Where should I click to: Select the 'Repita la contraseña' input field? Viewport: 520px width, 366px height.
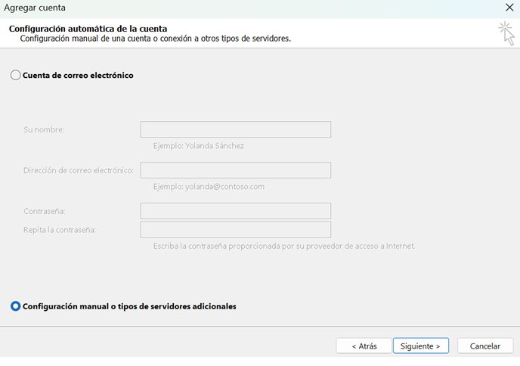point(235,229)
